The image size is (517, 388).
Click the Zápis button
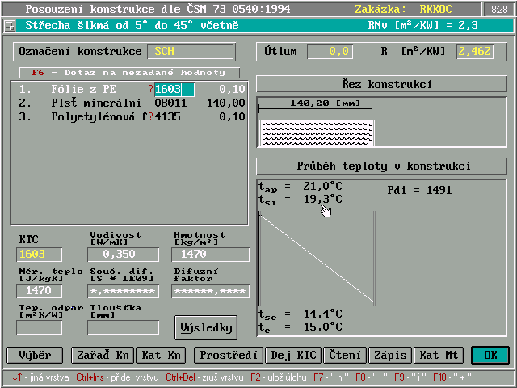tap(389, 355)
